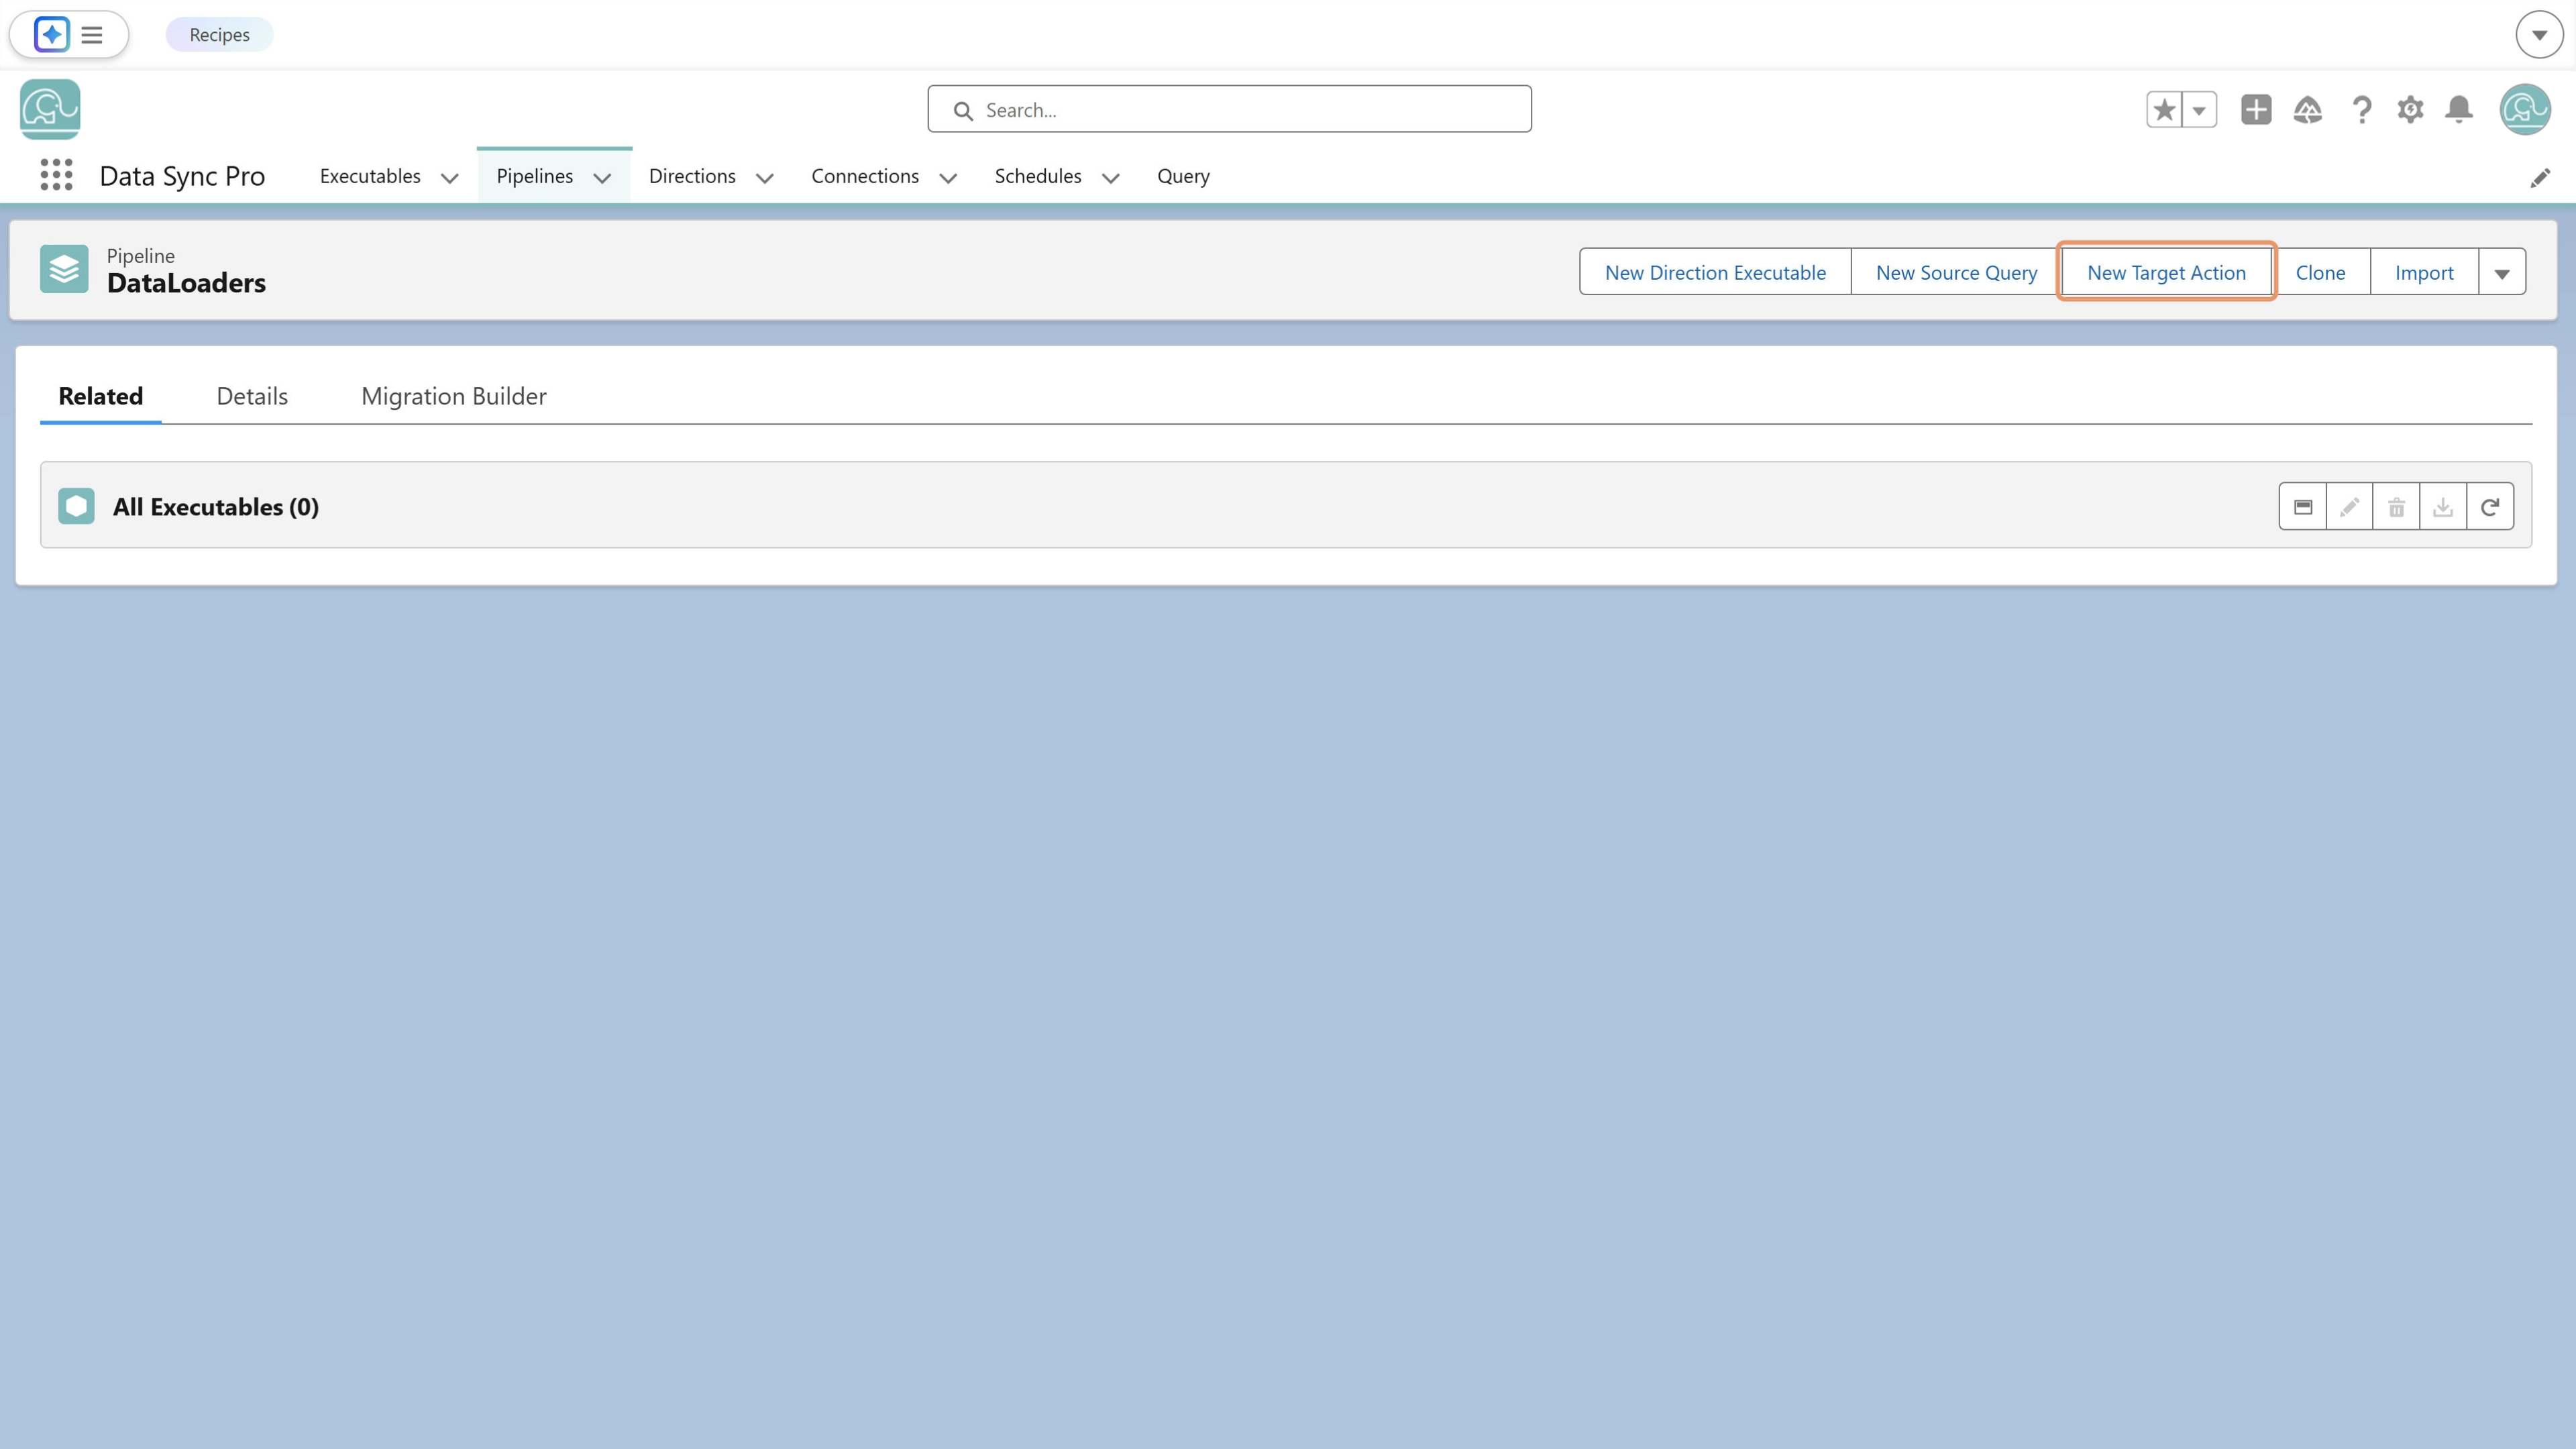
Task: Open the Help question mark icon
Action: click(x=2361, y=110)
